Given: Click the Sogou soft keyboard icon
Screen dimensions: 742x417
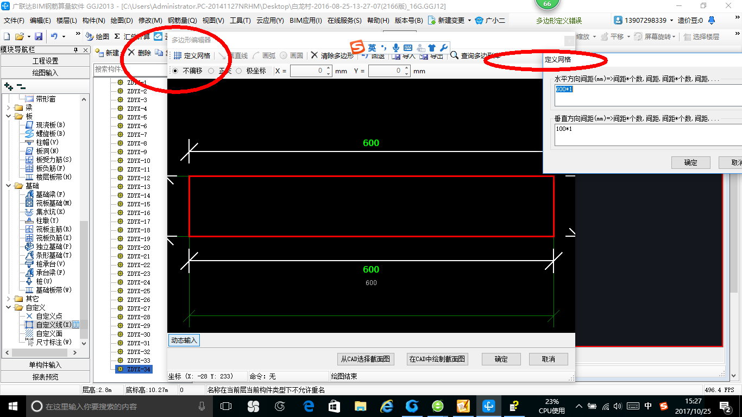Looking at the screenshot, I should [408, 48].
